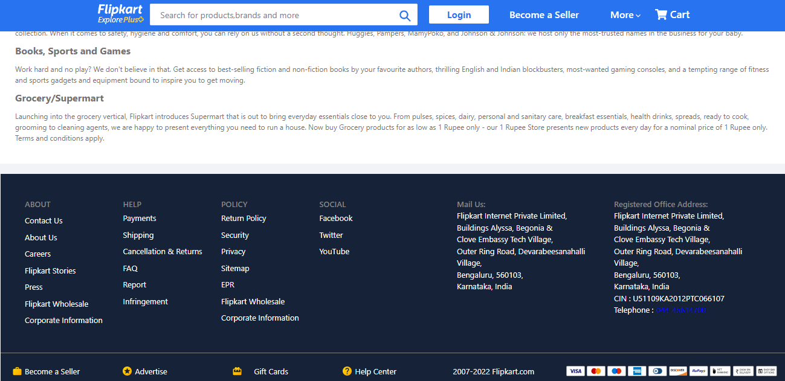Click the Net Banking payment icon
The image size is (785, 381).
point(720,371)
